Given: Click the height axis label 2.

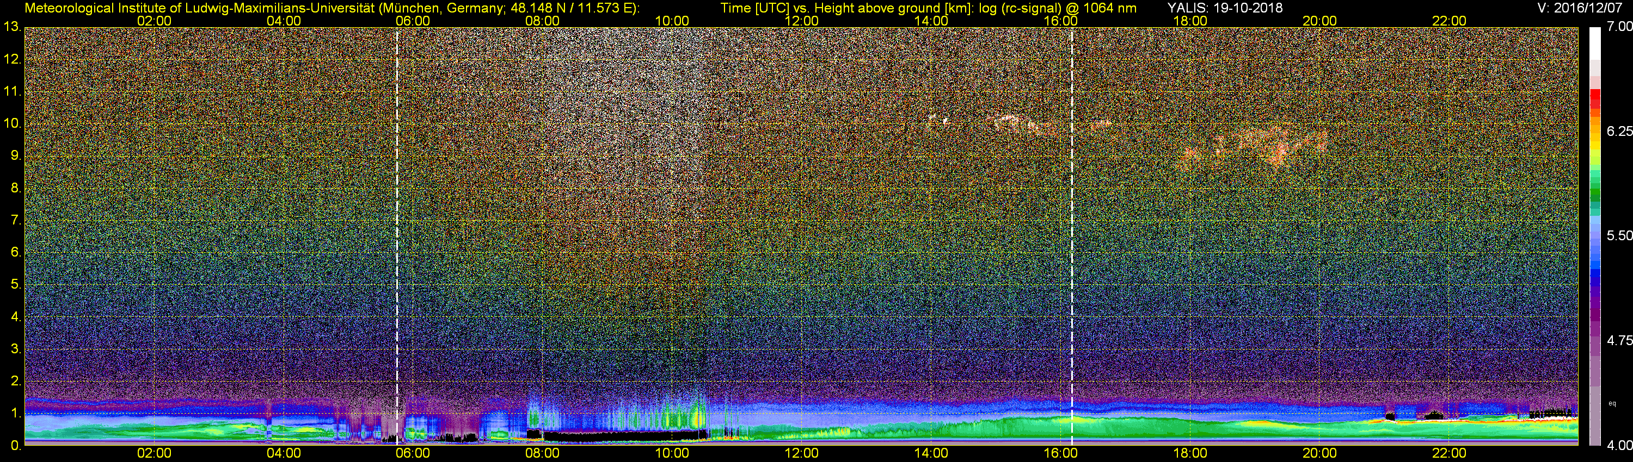Looking at the screenshot, I should click(x=15, y=381).
